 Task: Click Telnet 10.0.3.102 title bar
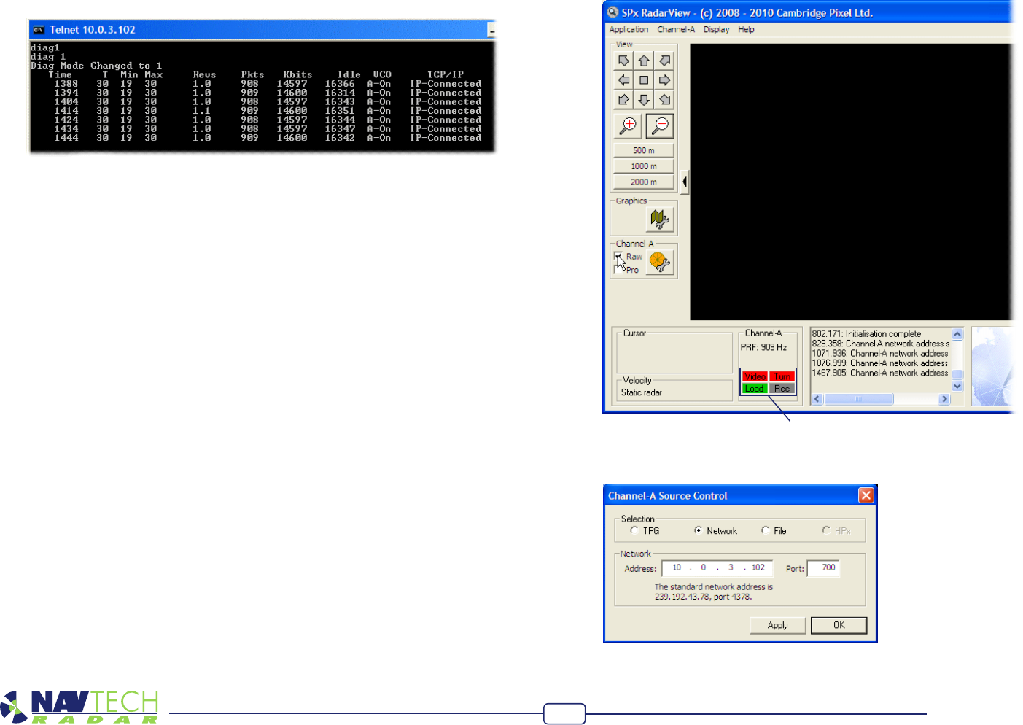click(262, 30)
